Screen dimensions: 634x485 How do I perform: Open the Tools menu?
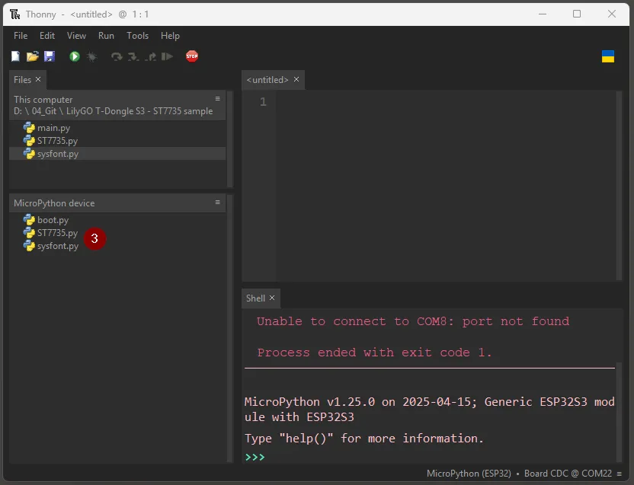click(x=137, y=36)
